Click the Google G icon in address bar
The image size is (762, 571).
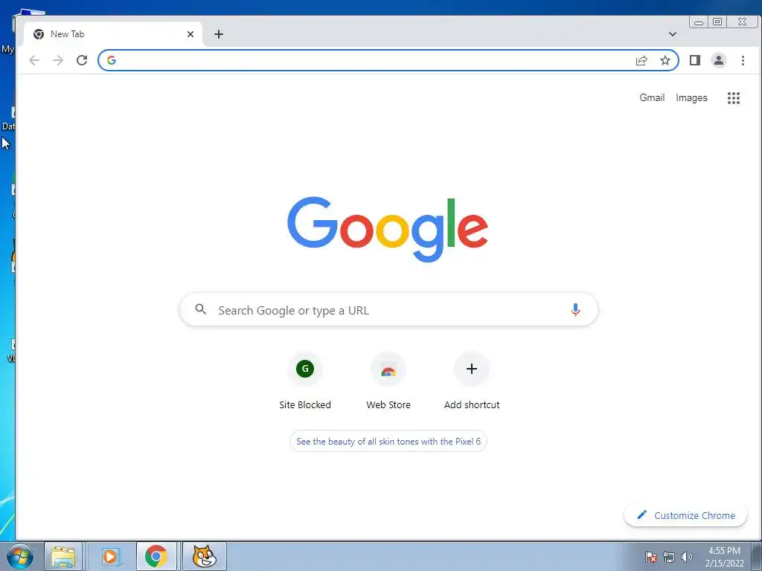pos(112,60)
